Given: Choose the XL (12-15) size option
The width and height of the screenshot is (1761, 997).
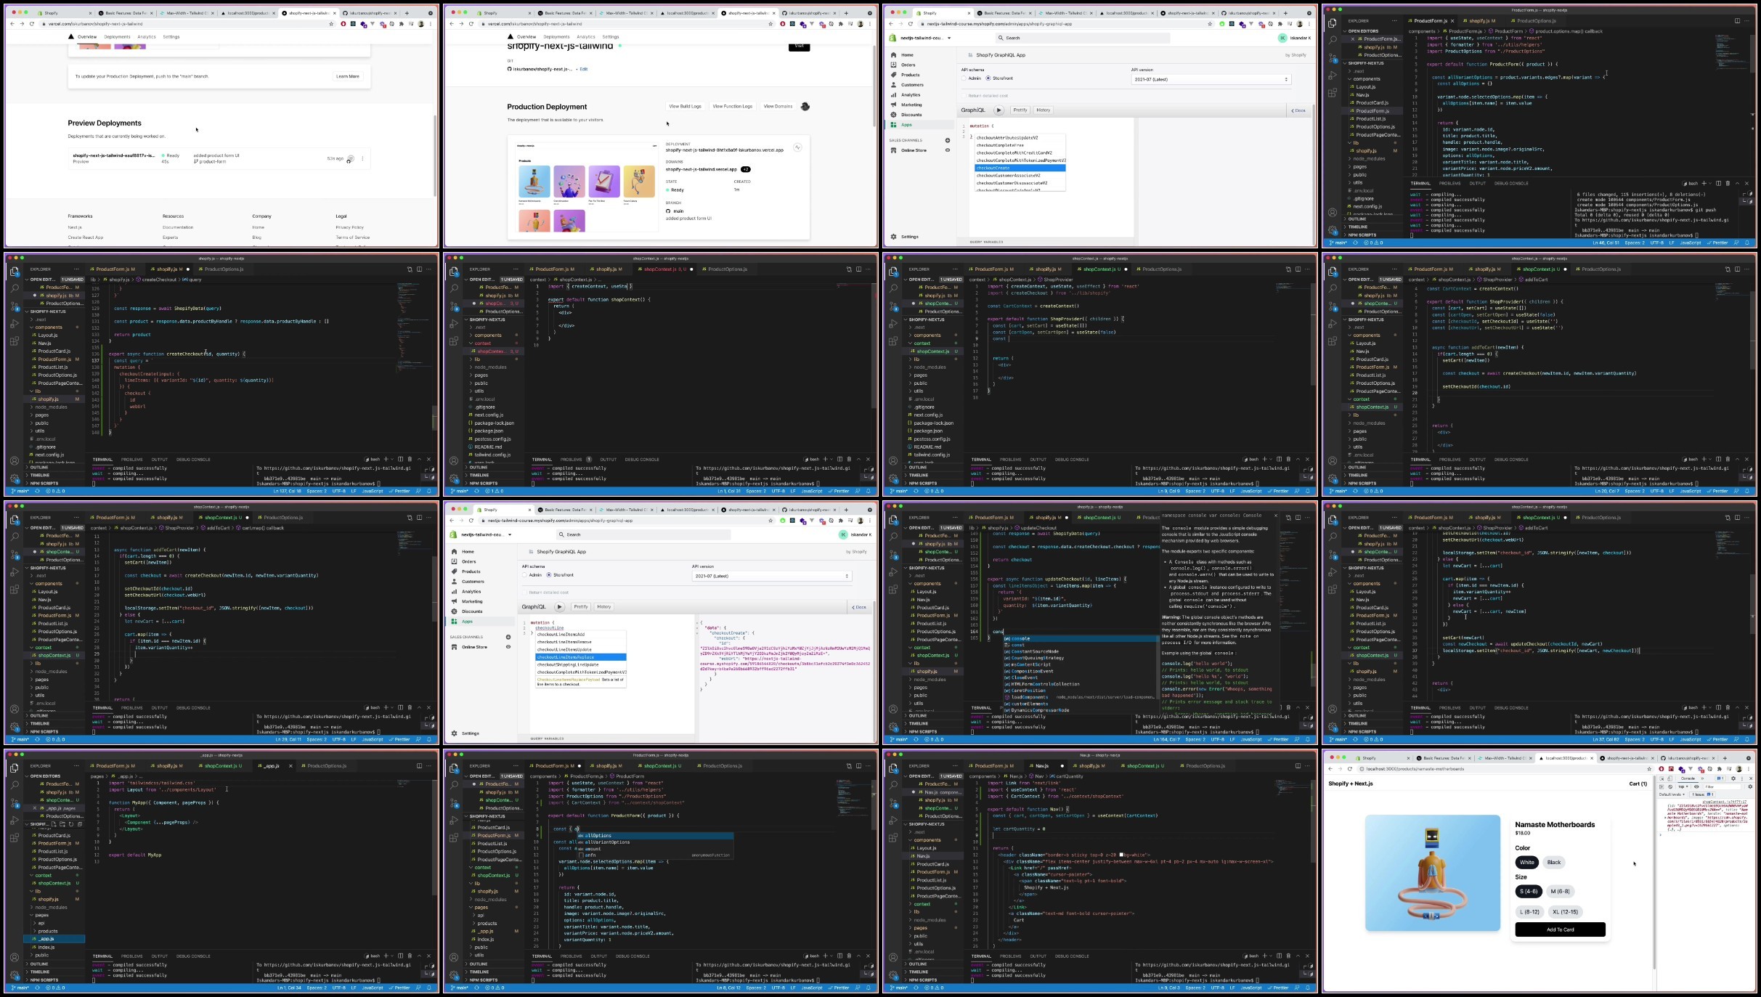Looking at the screenshot, I should (x=1565, y=912).
